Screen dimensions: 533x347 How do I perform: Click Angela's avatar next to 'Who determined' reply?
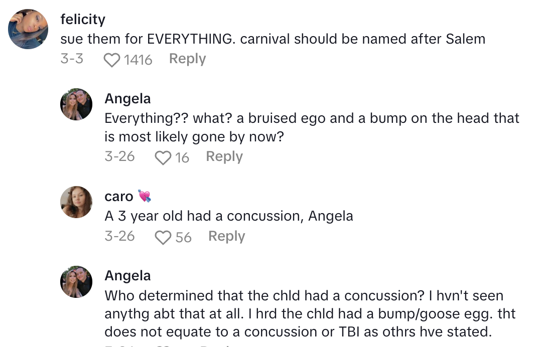[76, 282]
